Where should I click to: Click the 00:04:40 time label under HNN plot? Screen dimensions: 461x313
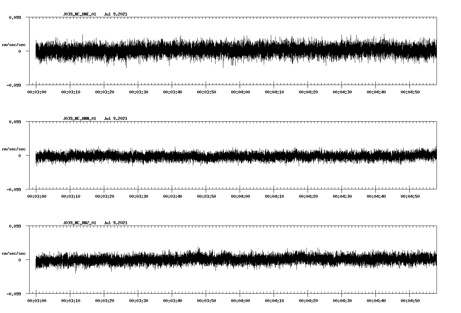[376, 196]
